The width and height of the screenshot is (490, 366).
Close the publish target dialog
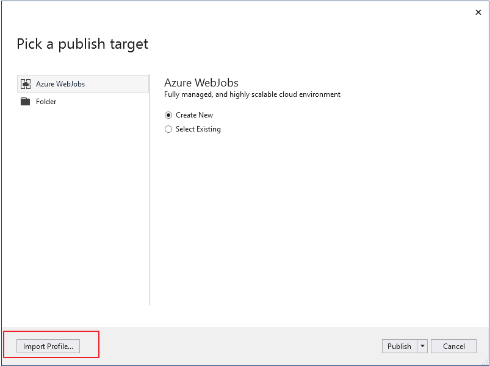478,12
